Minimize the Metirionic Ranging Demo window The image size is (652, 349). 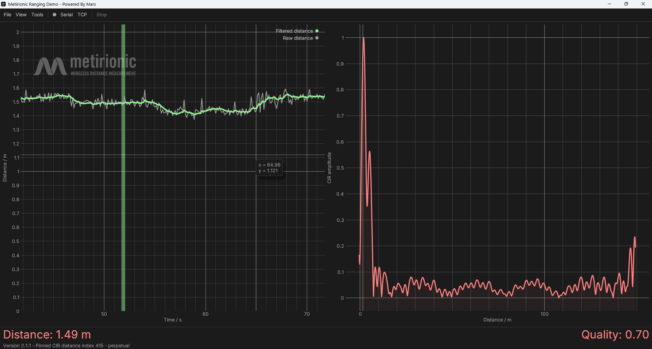pyautogui.click(x=610, y=4)
